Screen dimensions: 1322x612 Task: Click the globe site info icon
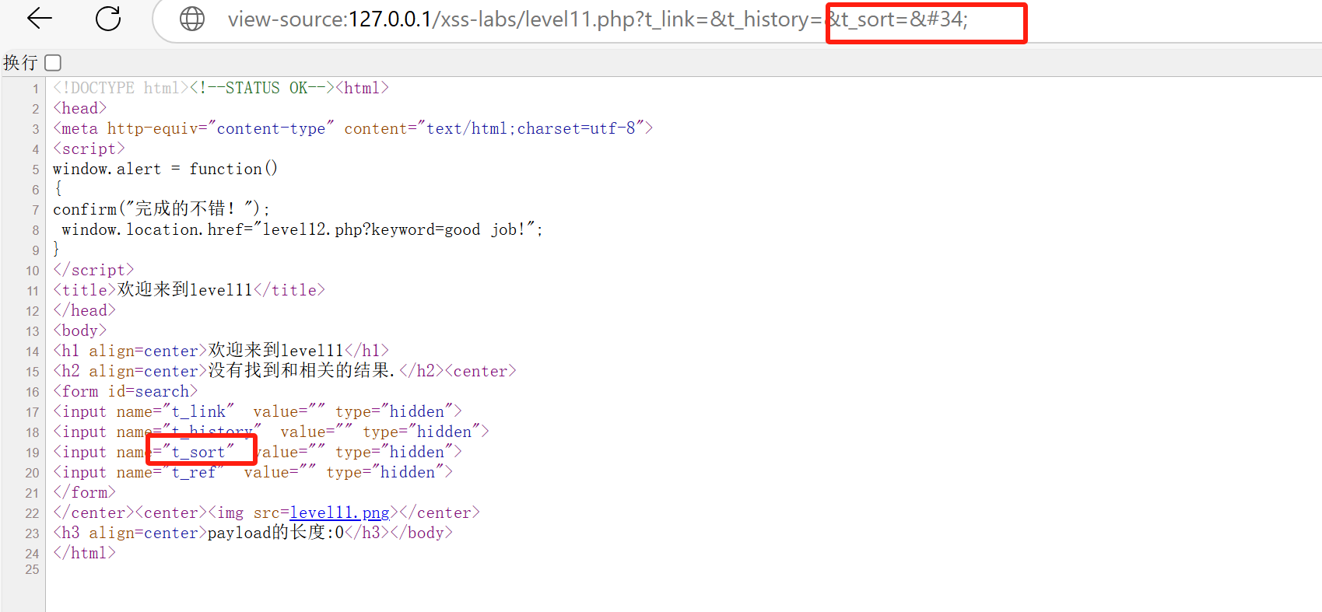pos(192,19)
